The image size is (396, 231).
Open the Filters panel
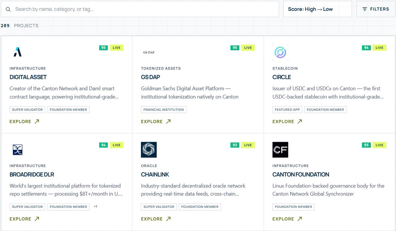tap(376, 9)
